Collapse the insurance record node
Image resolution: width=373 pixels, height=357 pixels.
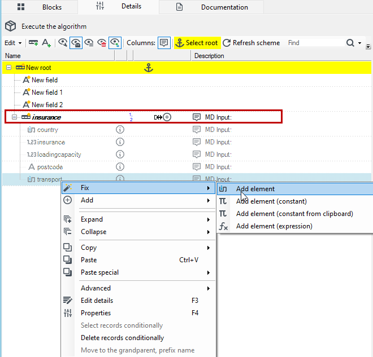pos(15,117)
